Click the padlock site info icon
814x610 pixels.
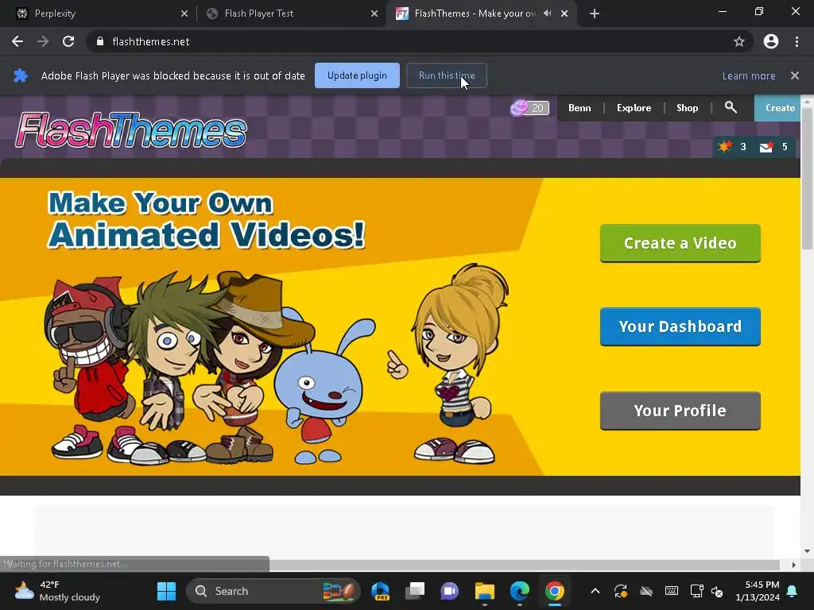(100, 41)
